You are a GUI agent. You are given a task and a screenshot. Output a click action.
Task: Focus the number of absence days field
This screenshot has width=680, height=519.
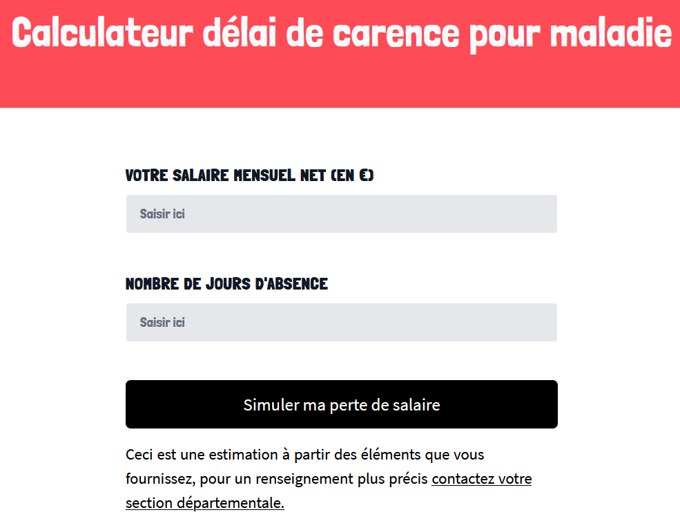click(x=341, y=323)
